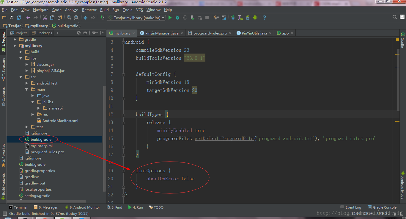Switch to the app editor tab

click(285, 33)
